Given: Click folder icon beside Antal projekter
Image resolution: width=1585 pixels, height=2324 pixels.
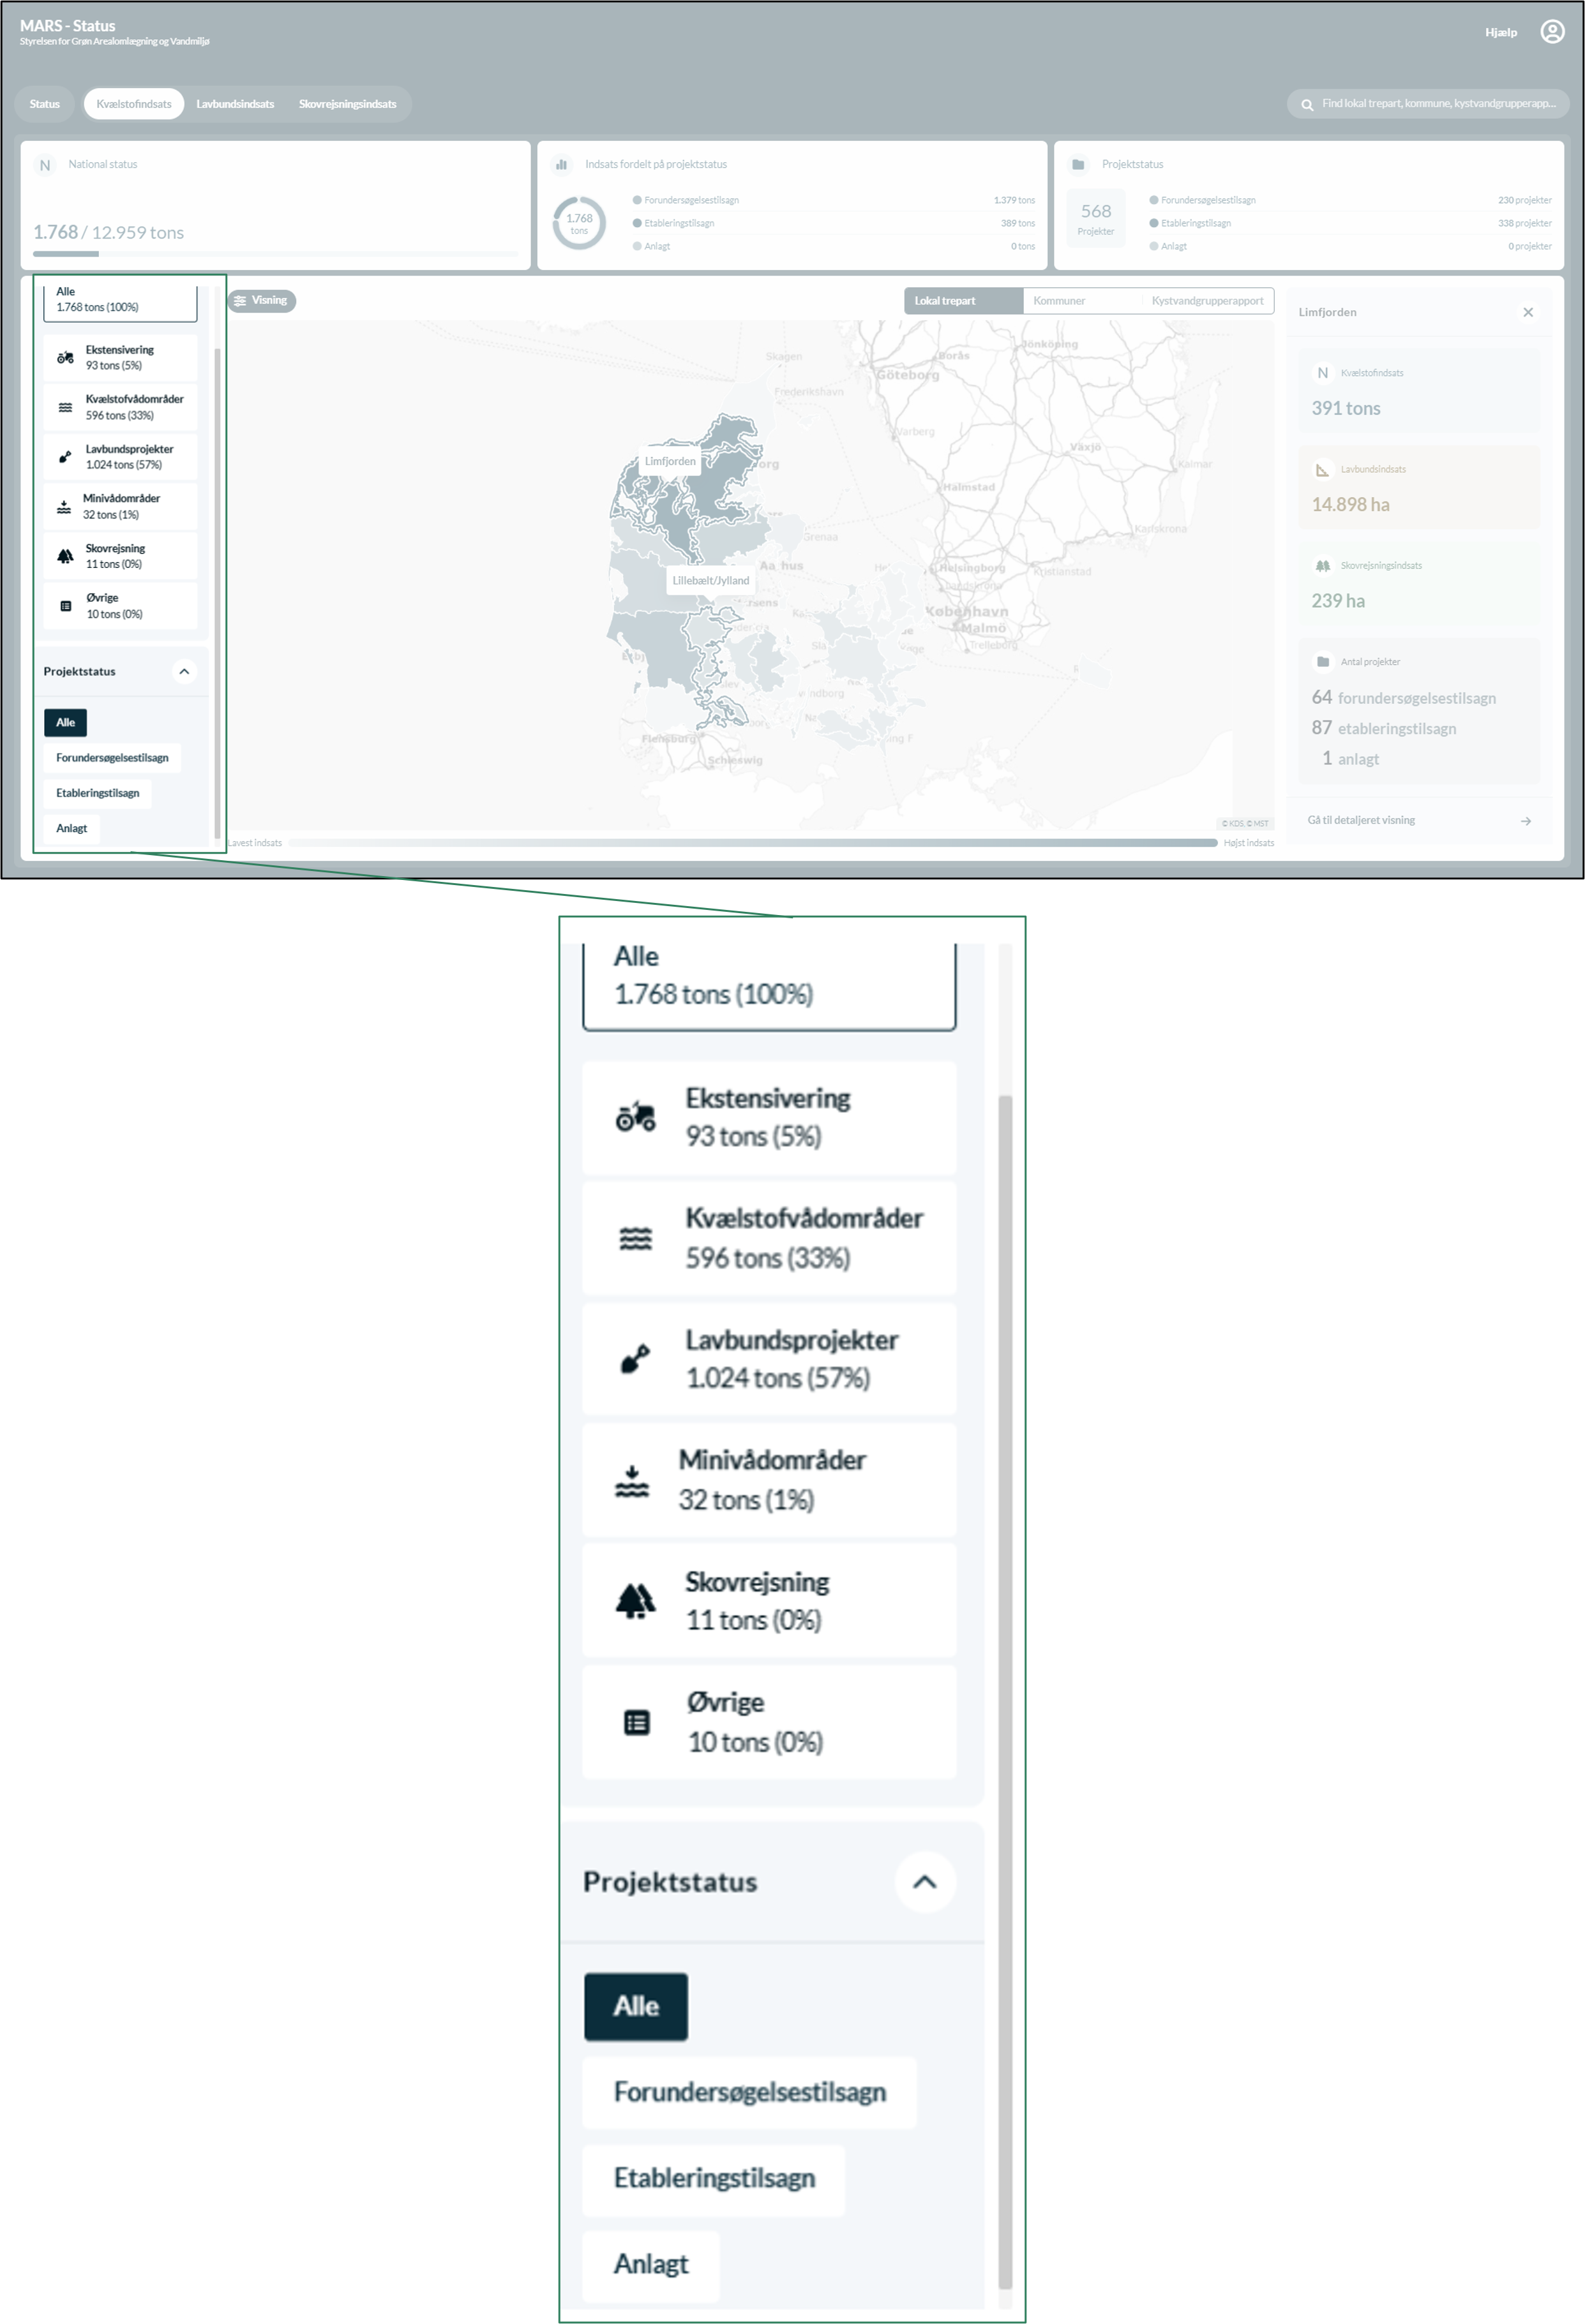Looking at the screenshot, I should click(x=1323, y=662).
